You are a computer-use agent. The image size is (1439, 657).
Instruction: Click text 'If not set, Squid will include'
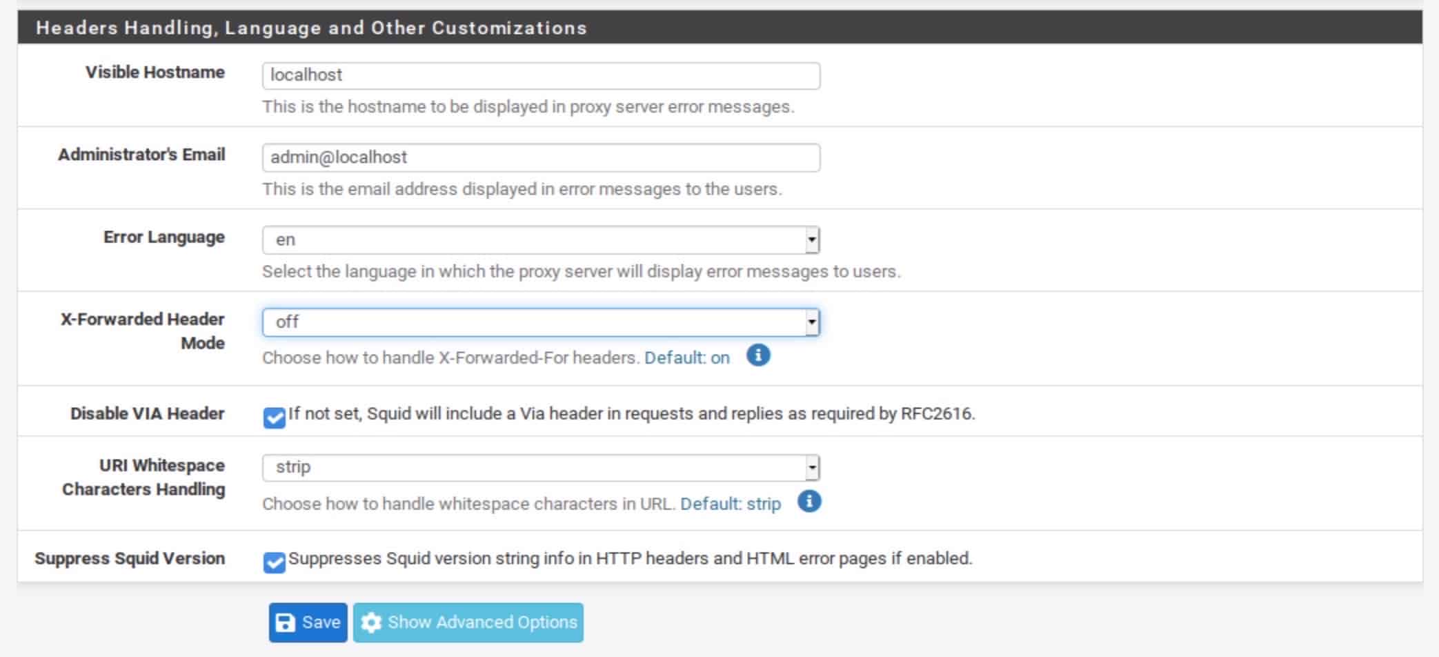pyautogui.click(x=632, y=413)
